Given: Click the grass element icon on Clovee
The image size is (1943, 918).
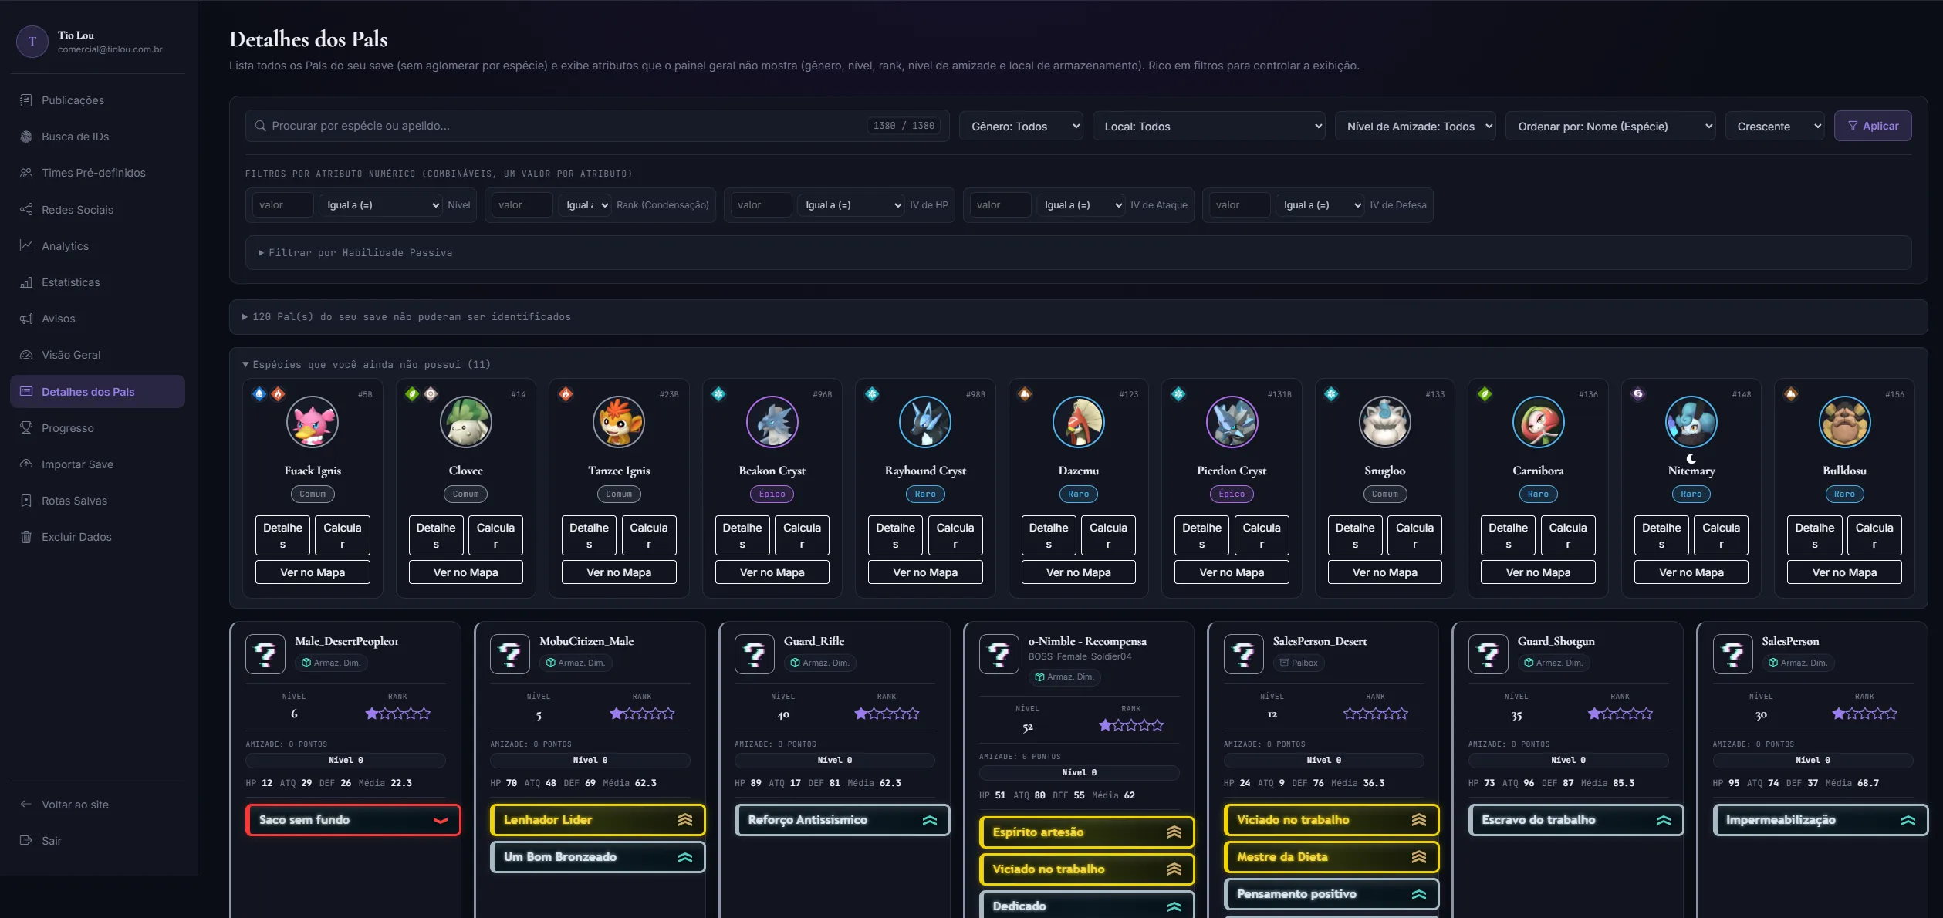Looking at the screenshot, I should 412,394.
